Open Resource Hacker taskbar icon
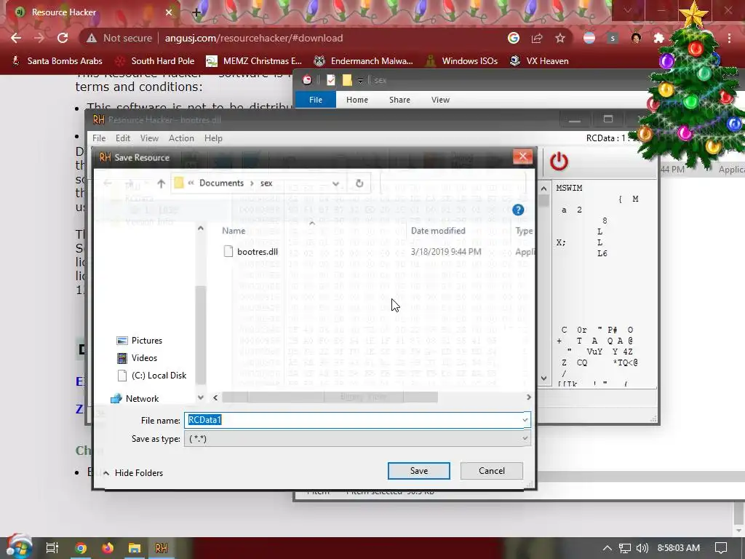 tap(162, 548)
